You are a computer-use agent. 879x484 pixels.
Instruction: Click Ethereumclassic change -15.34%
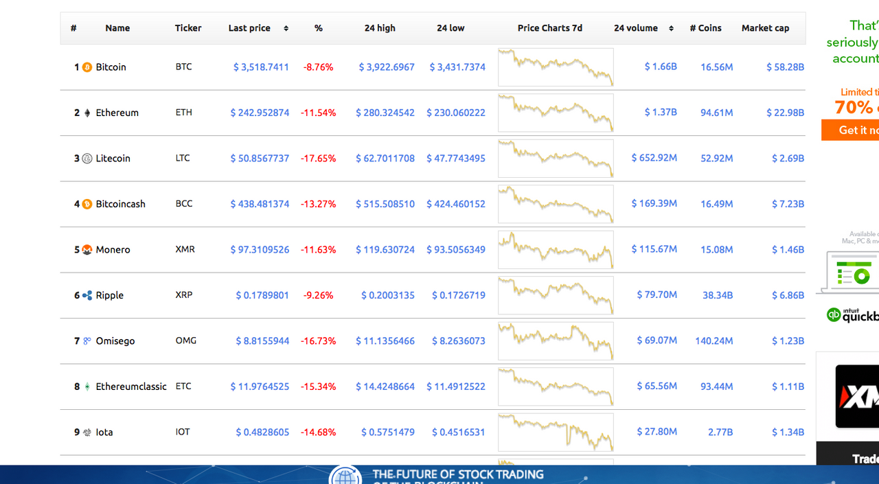pyautogui.click(x=318, y=387)
